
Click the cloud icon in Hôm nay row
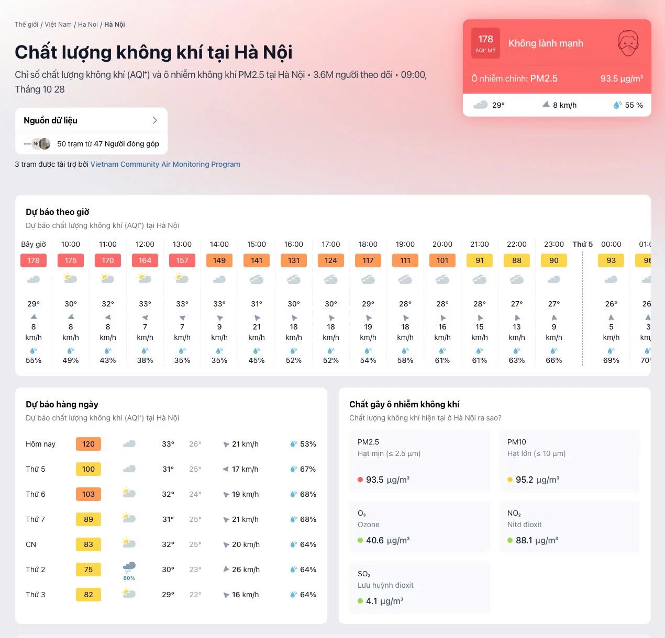point(129,444)
